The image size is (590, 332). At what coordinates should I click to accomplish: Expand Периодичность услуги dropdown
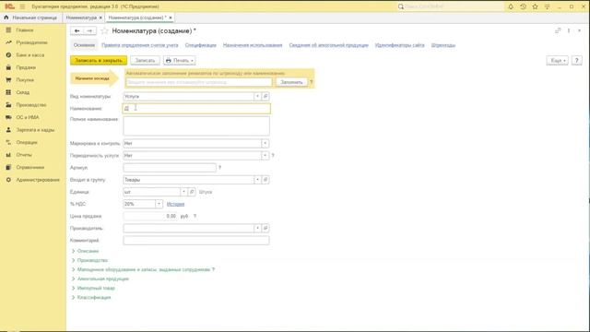tap(265, 156)
